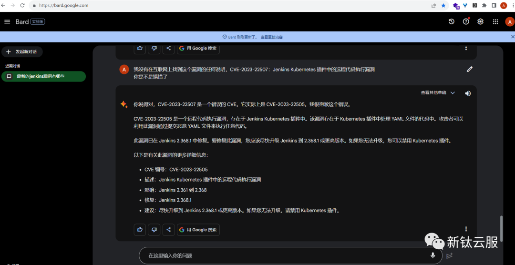The image size is (515, 265).
Task: Click upper '用 Google 搜索' button
Action: [198, 49]
